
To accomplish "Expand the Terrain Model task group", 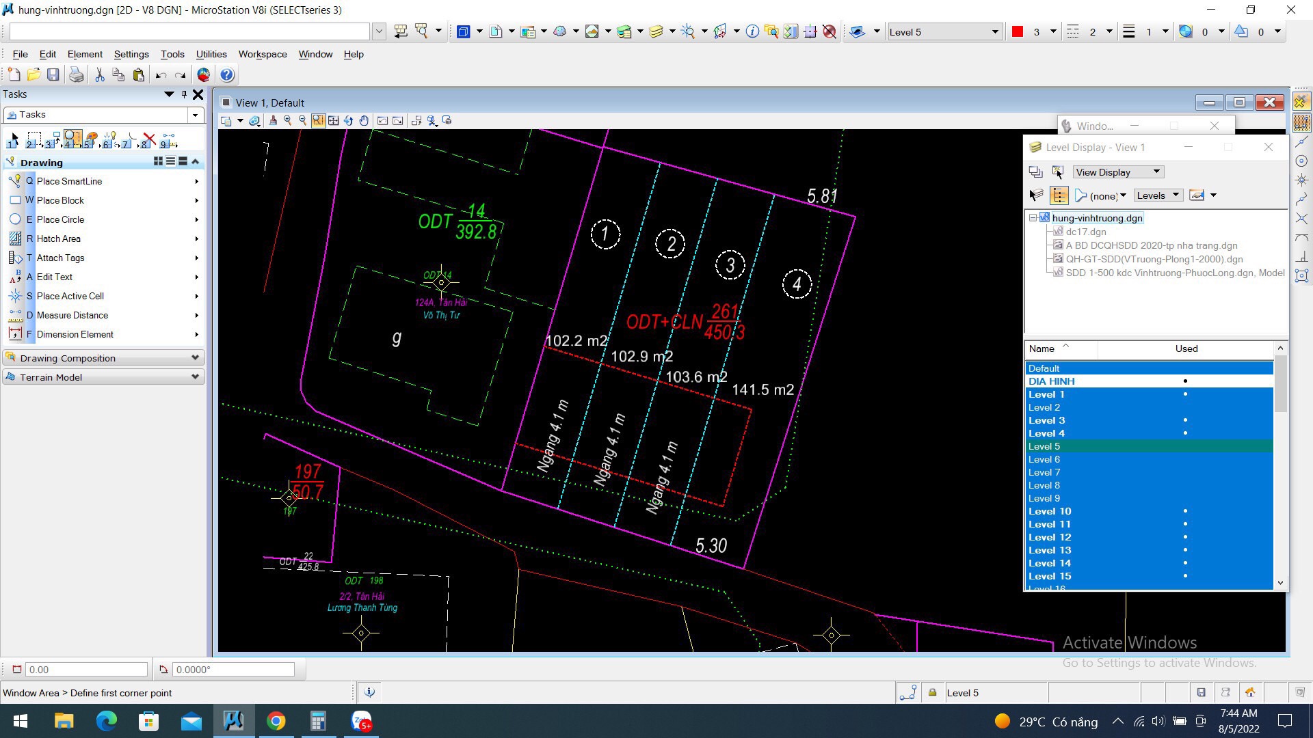I will 104,377.
